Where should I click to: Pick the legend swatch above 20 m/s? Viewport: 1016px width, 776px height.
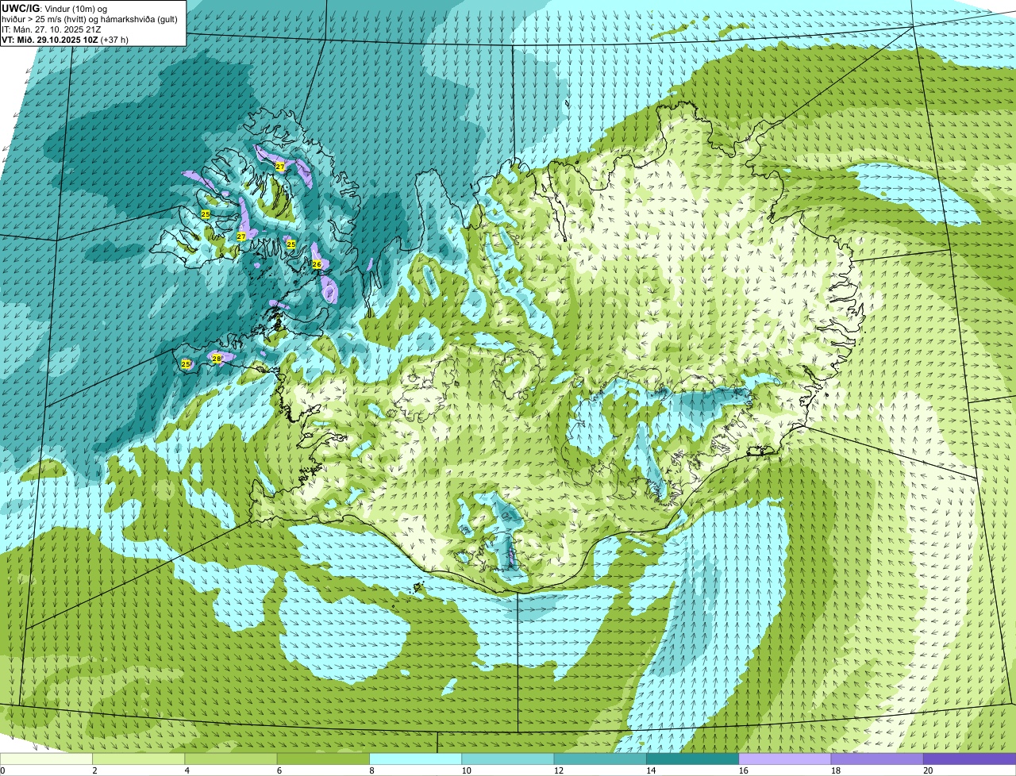pos(970,759)
